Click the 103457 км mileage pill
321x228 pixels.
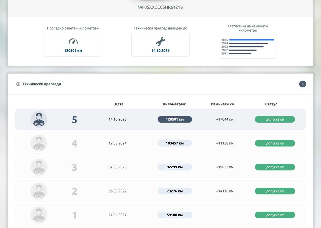click(175, 143)
